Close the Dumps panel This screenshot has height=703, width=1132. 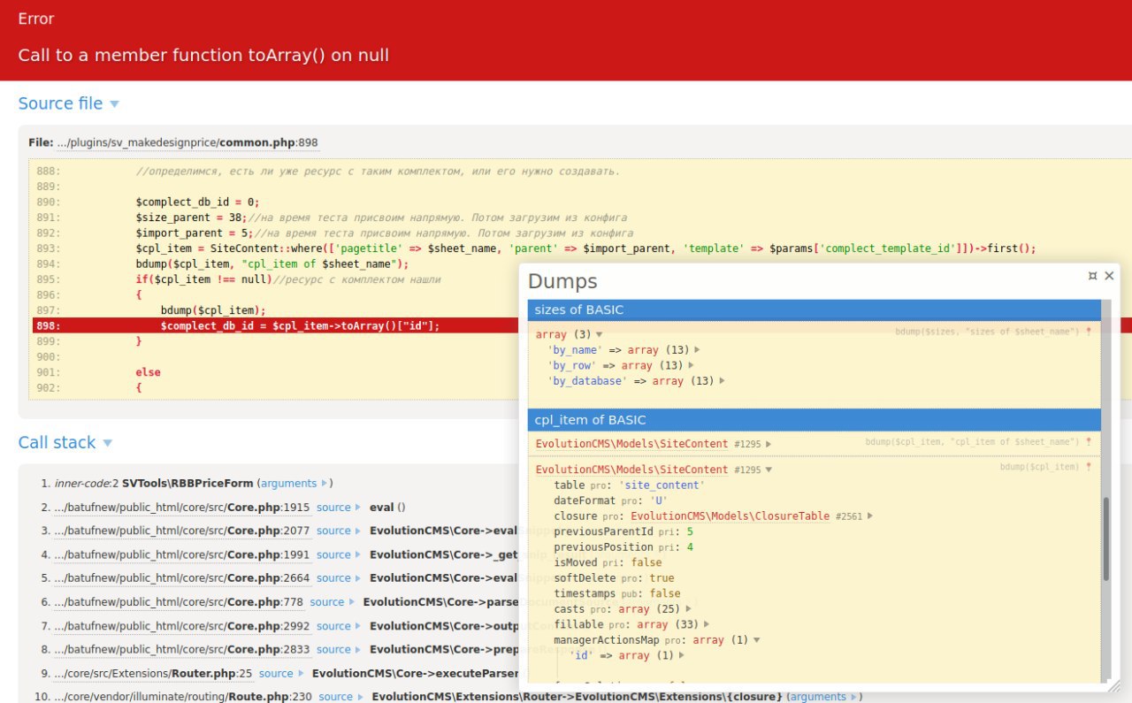click(x=1109, y=276)
